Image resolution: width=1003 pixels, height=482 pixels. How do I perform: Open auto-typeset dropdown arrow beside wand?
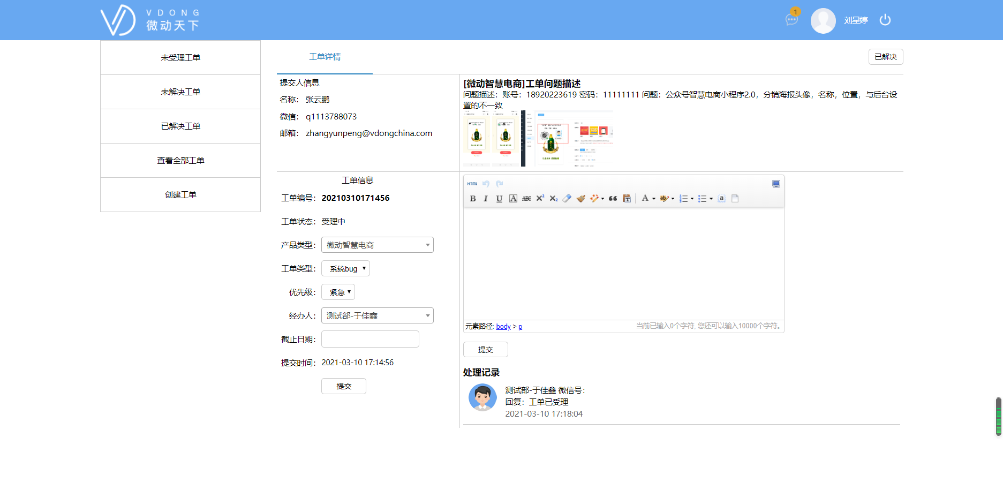coord(602,199)
